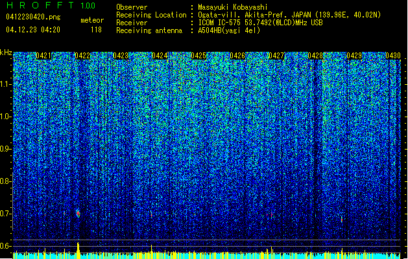Click time marker 0423
Image resolution: width=408 pixels, height=259 pixels.
(x=121, y=56)
